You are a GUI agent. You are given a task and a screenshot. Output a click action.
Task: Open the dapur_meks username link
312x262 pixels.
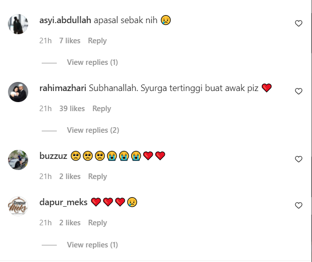point(63,202)
